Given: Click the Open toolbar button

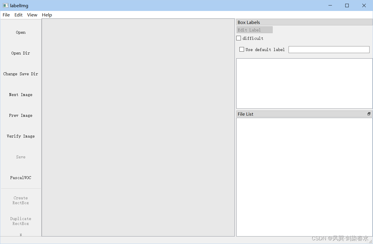Looking at the screenshot, I should pyautogui.click(x=21, y=33).
